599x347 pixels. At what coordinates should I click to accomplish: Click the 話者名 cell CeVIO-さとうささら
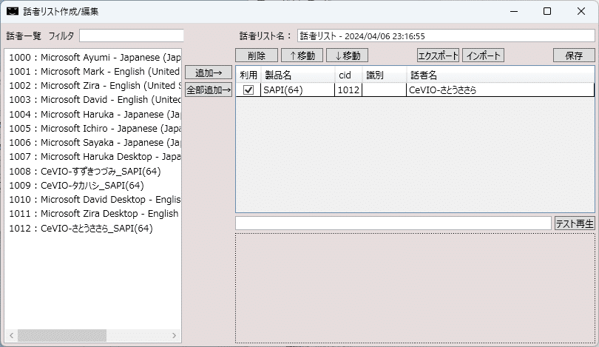[x=500, y=90]
